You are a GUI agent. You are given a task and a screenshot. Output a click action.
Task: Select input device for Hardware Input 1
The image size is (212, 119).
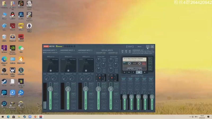click(x=50, y=52)
